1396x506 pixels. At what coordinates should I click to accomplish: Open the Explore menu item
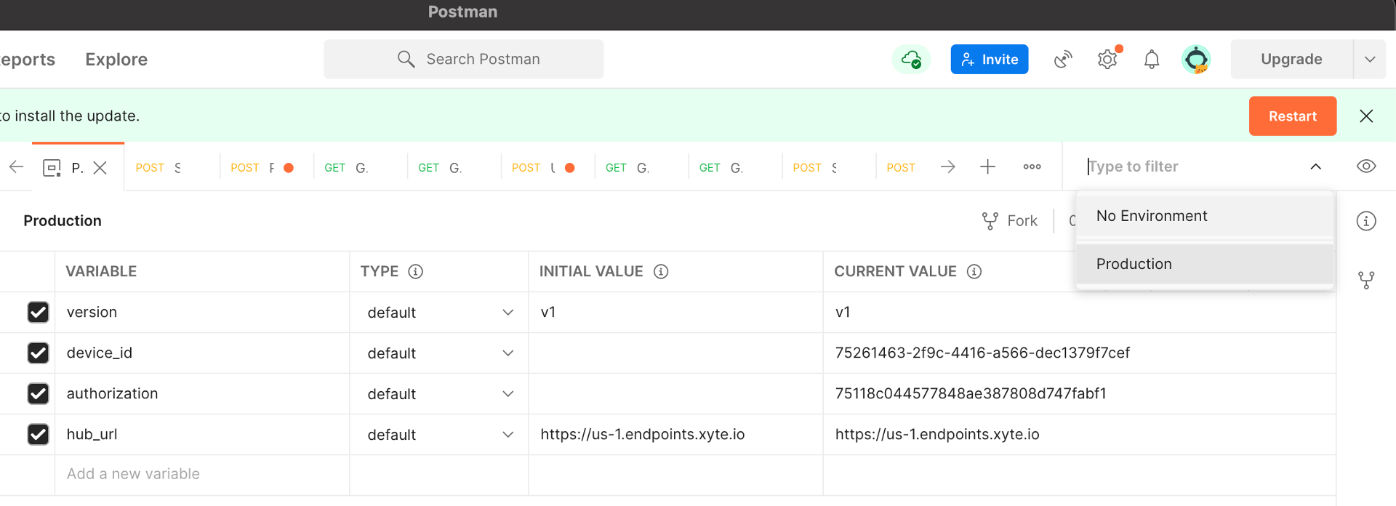pos(116,59)
